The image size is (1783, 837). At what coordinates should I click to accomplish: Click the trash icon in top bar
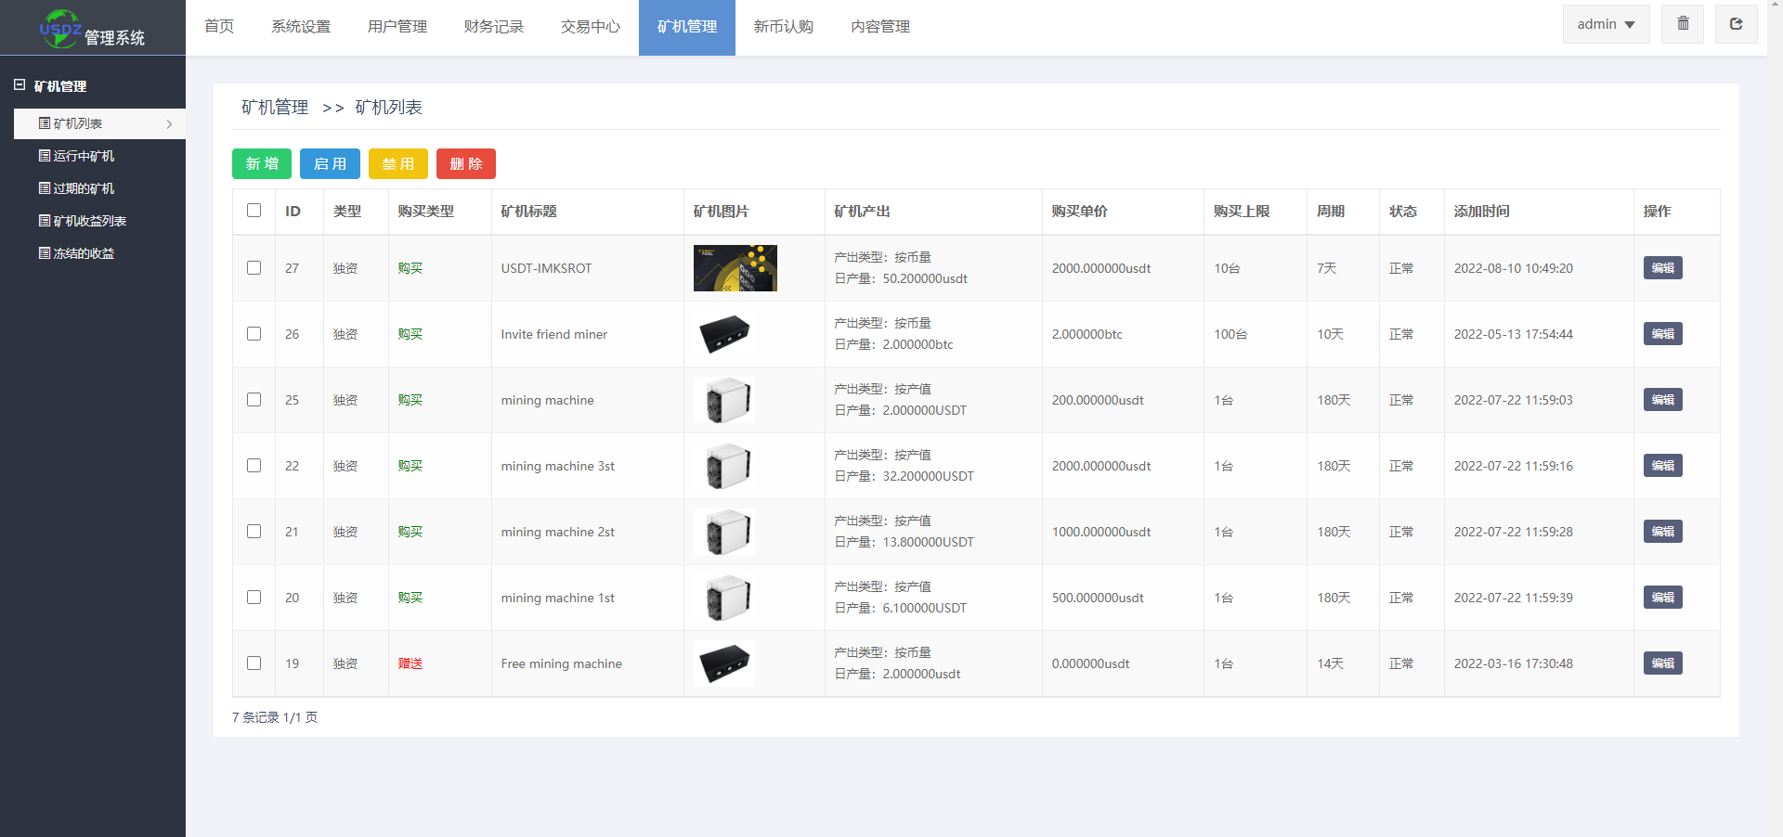point(1683,24)
